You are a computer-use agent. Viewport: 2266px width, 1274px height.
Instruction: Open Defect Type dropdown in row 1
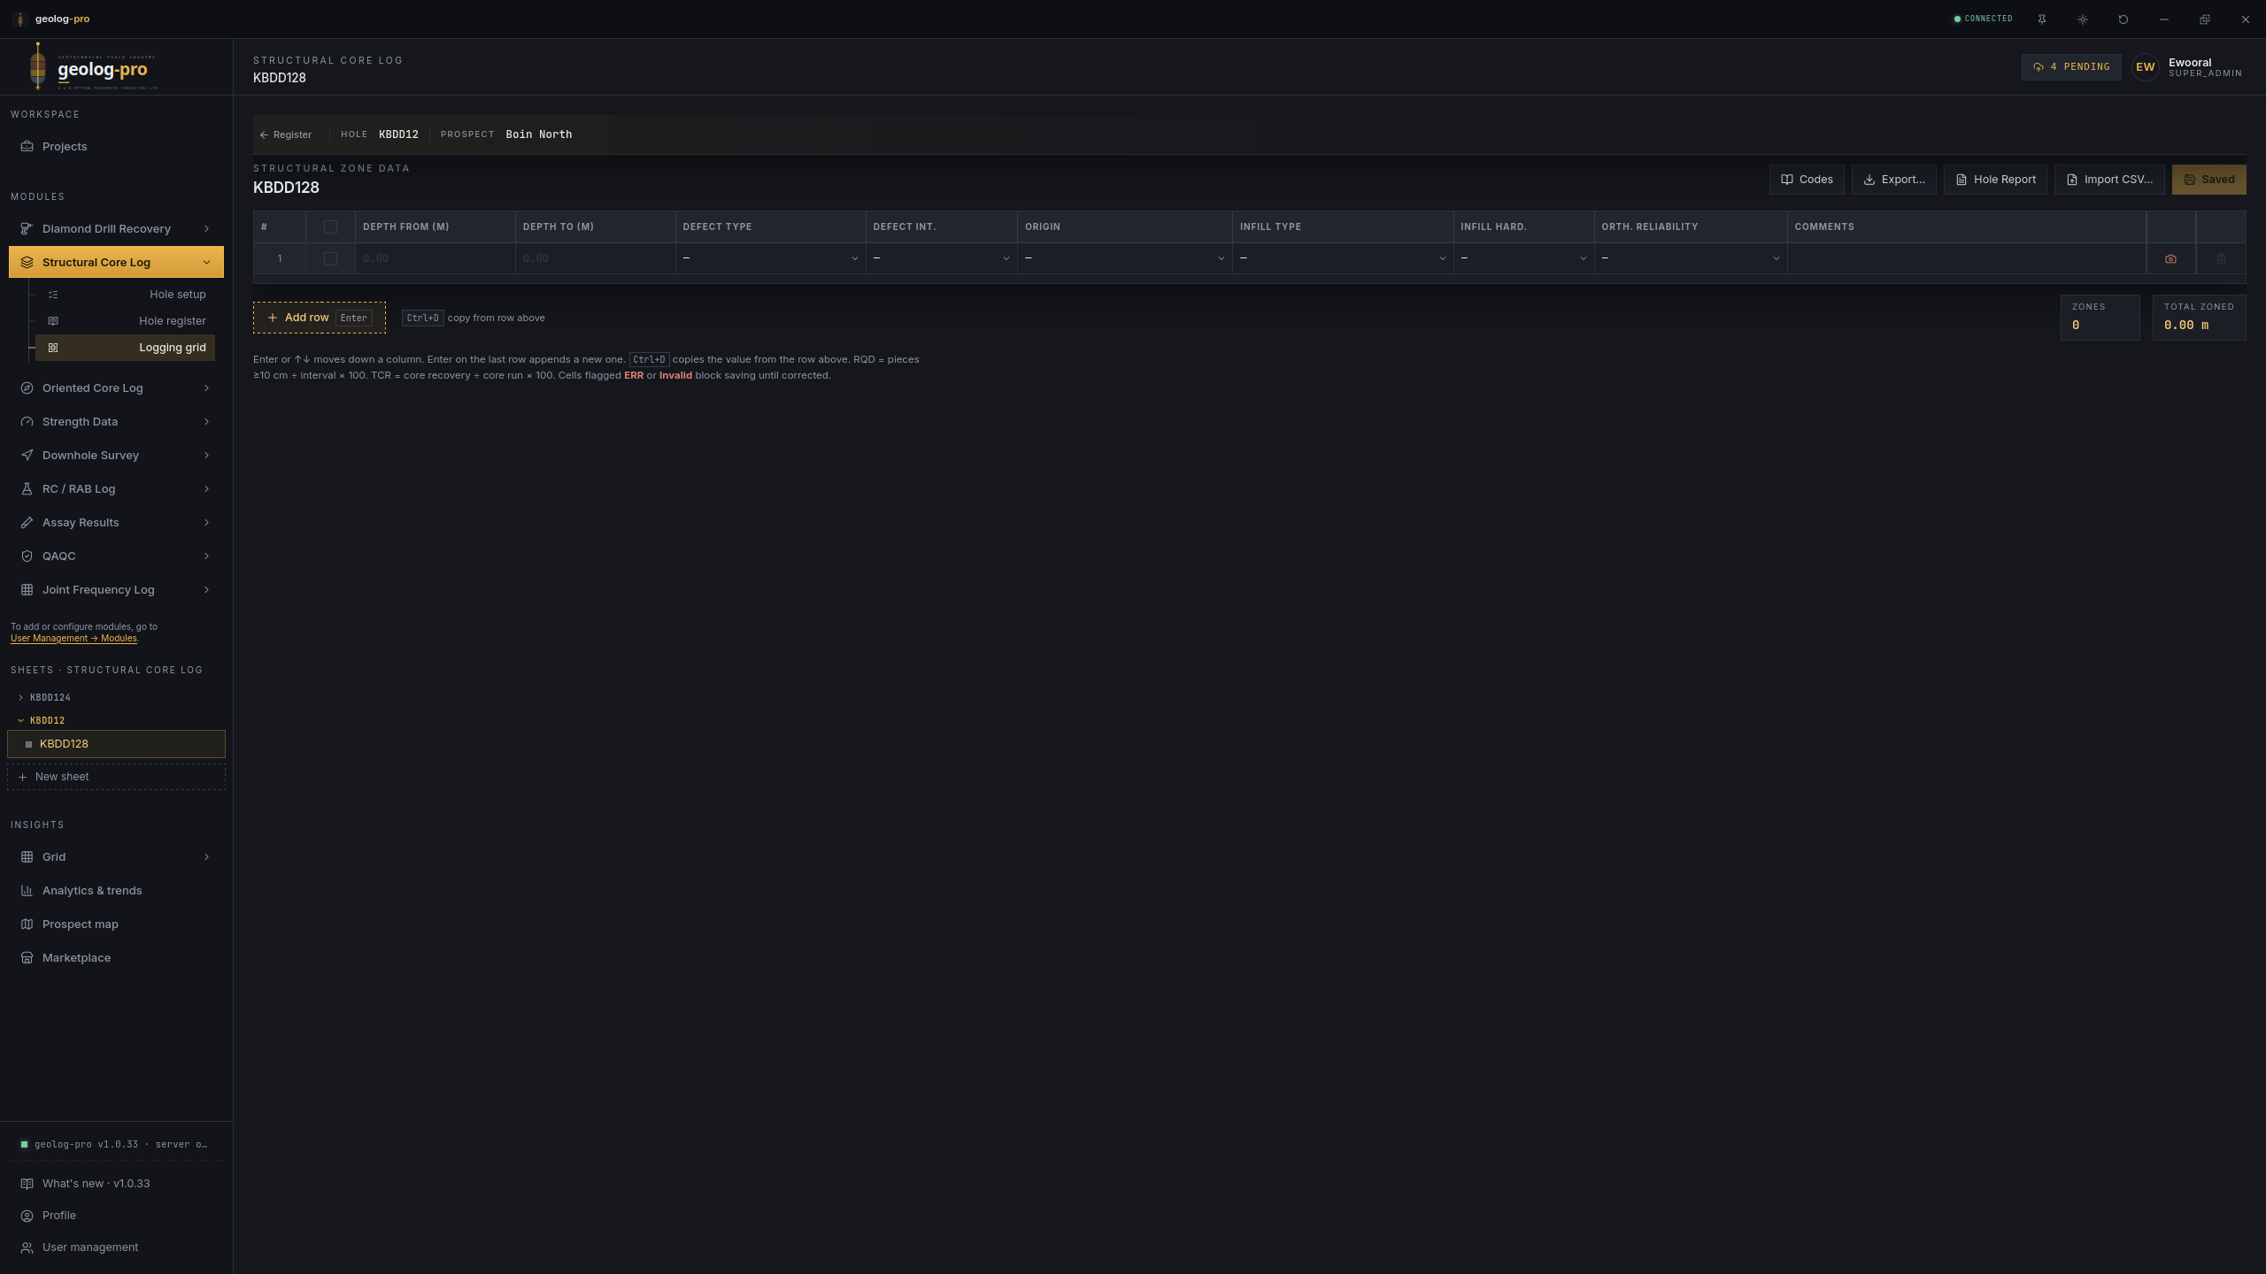click(x=770, y=258)
